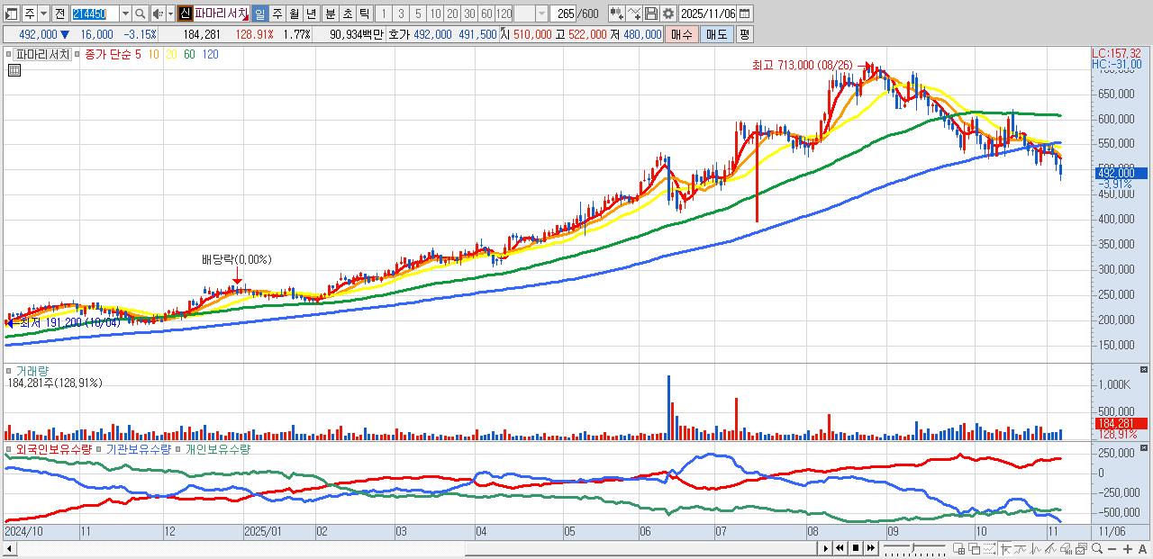
Task: Open the dropdown arrow beside speaker icon
Action: coord(170,14)
